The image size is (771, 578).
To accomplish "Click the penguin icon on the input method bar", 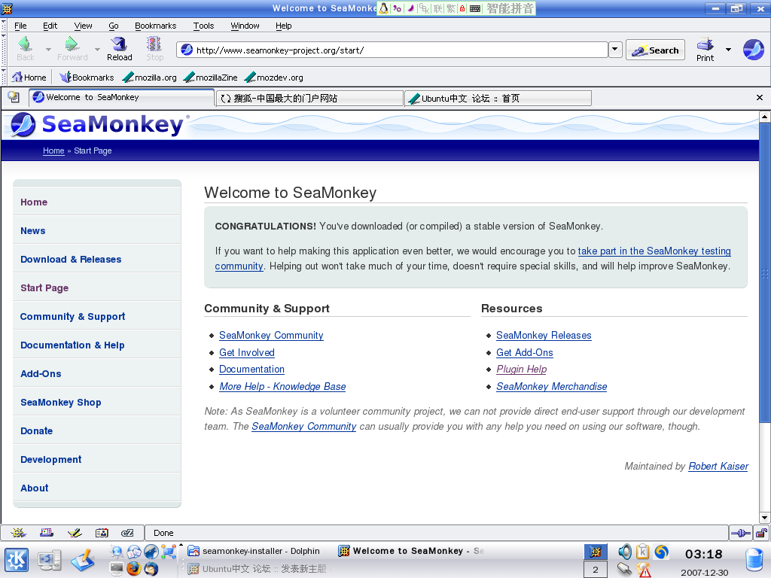I will pos(383,8).
